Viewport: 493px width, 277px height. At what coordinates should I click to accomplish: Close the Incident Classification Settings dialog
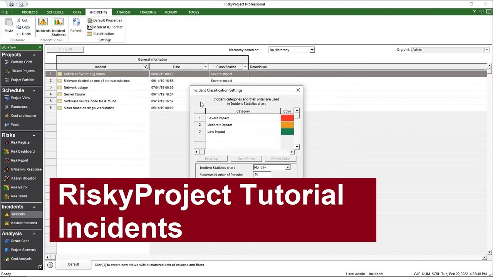click(x=298, y=90)
